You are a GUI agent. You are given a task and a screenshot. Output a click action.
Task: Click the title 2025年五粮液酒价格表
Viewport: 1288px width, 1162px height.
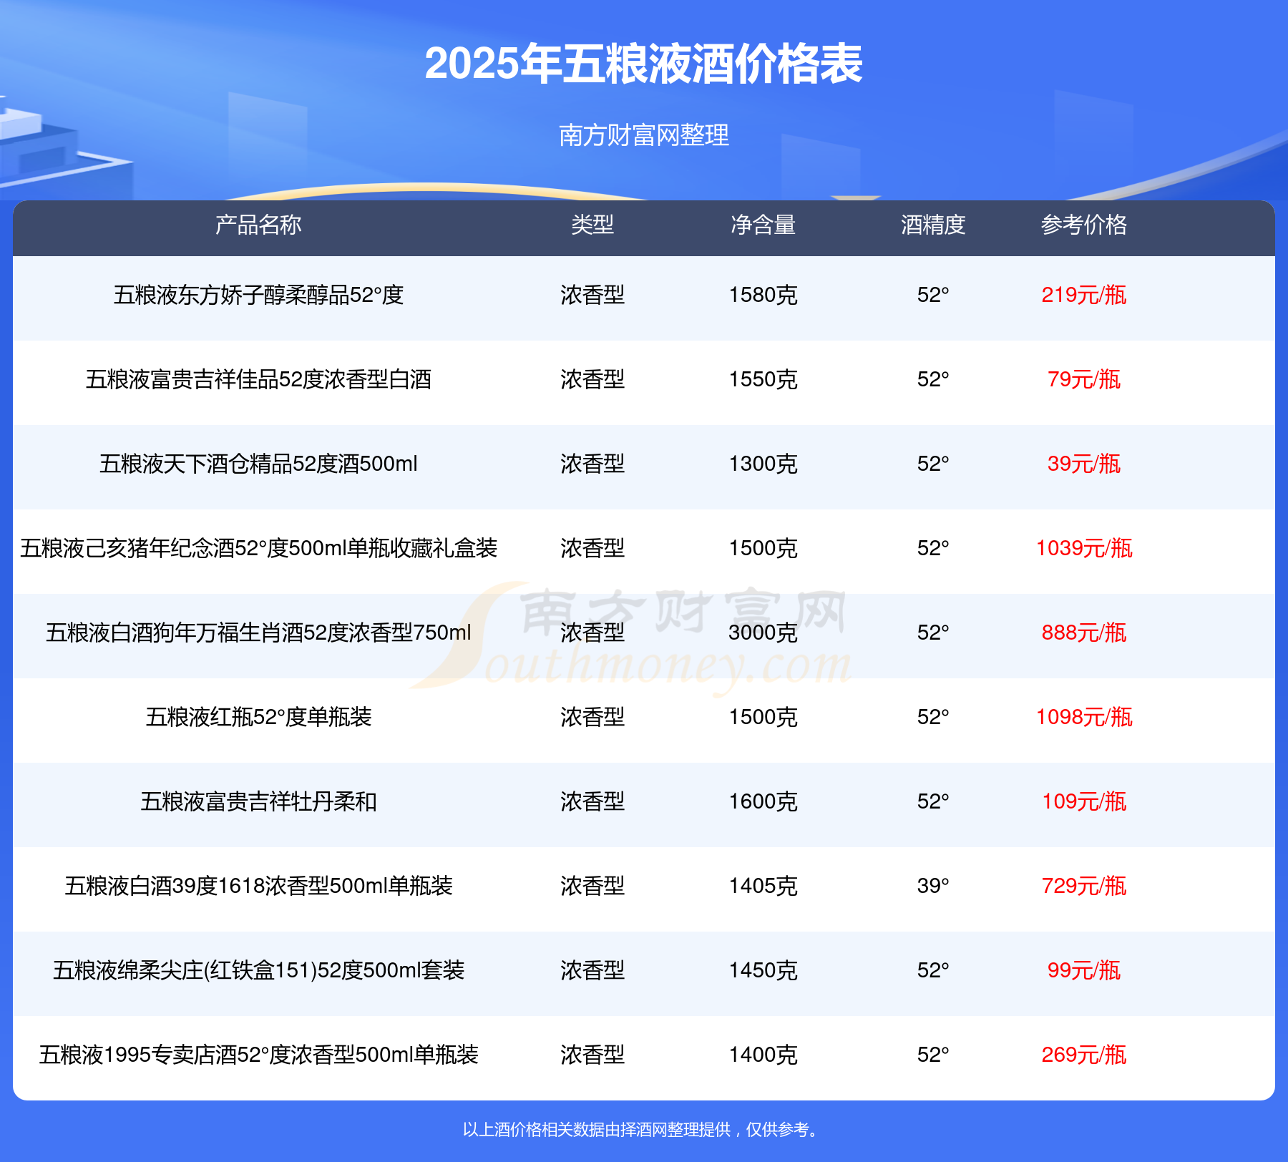644,64
